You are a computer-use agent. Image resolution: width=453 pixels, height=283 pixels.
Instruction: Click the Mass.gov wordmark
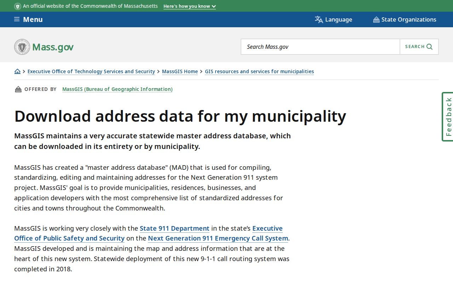(x=53, y=47)
